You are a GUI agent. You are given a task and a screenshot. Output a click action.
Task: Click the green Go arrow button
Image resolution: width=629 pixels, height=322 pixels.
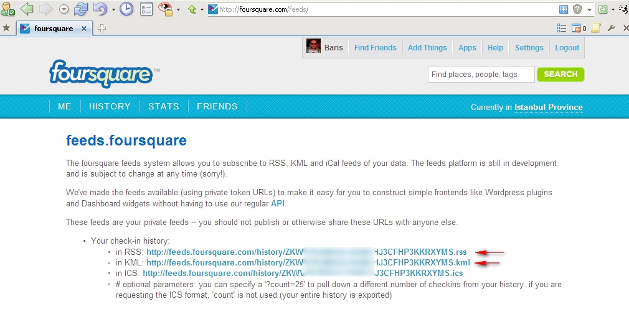[x=603, y=9]
